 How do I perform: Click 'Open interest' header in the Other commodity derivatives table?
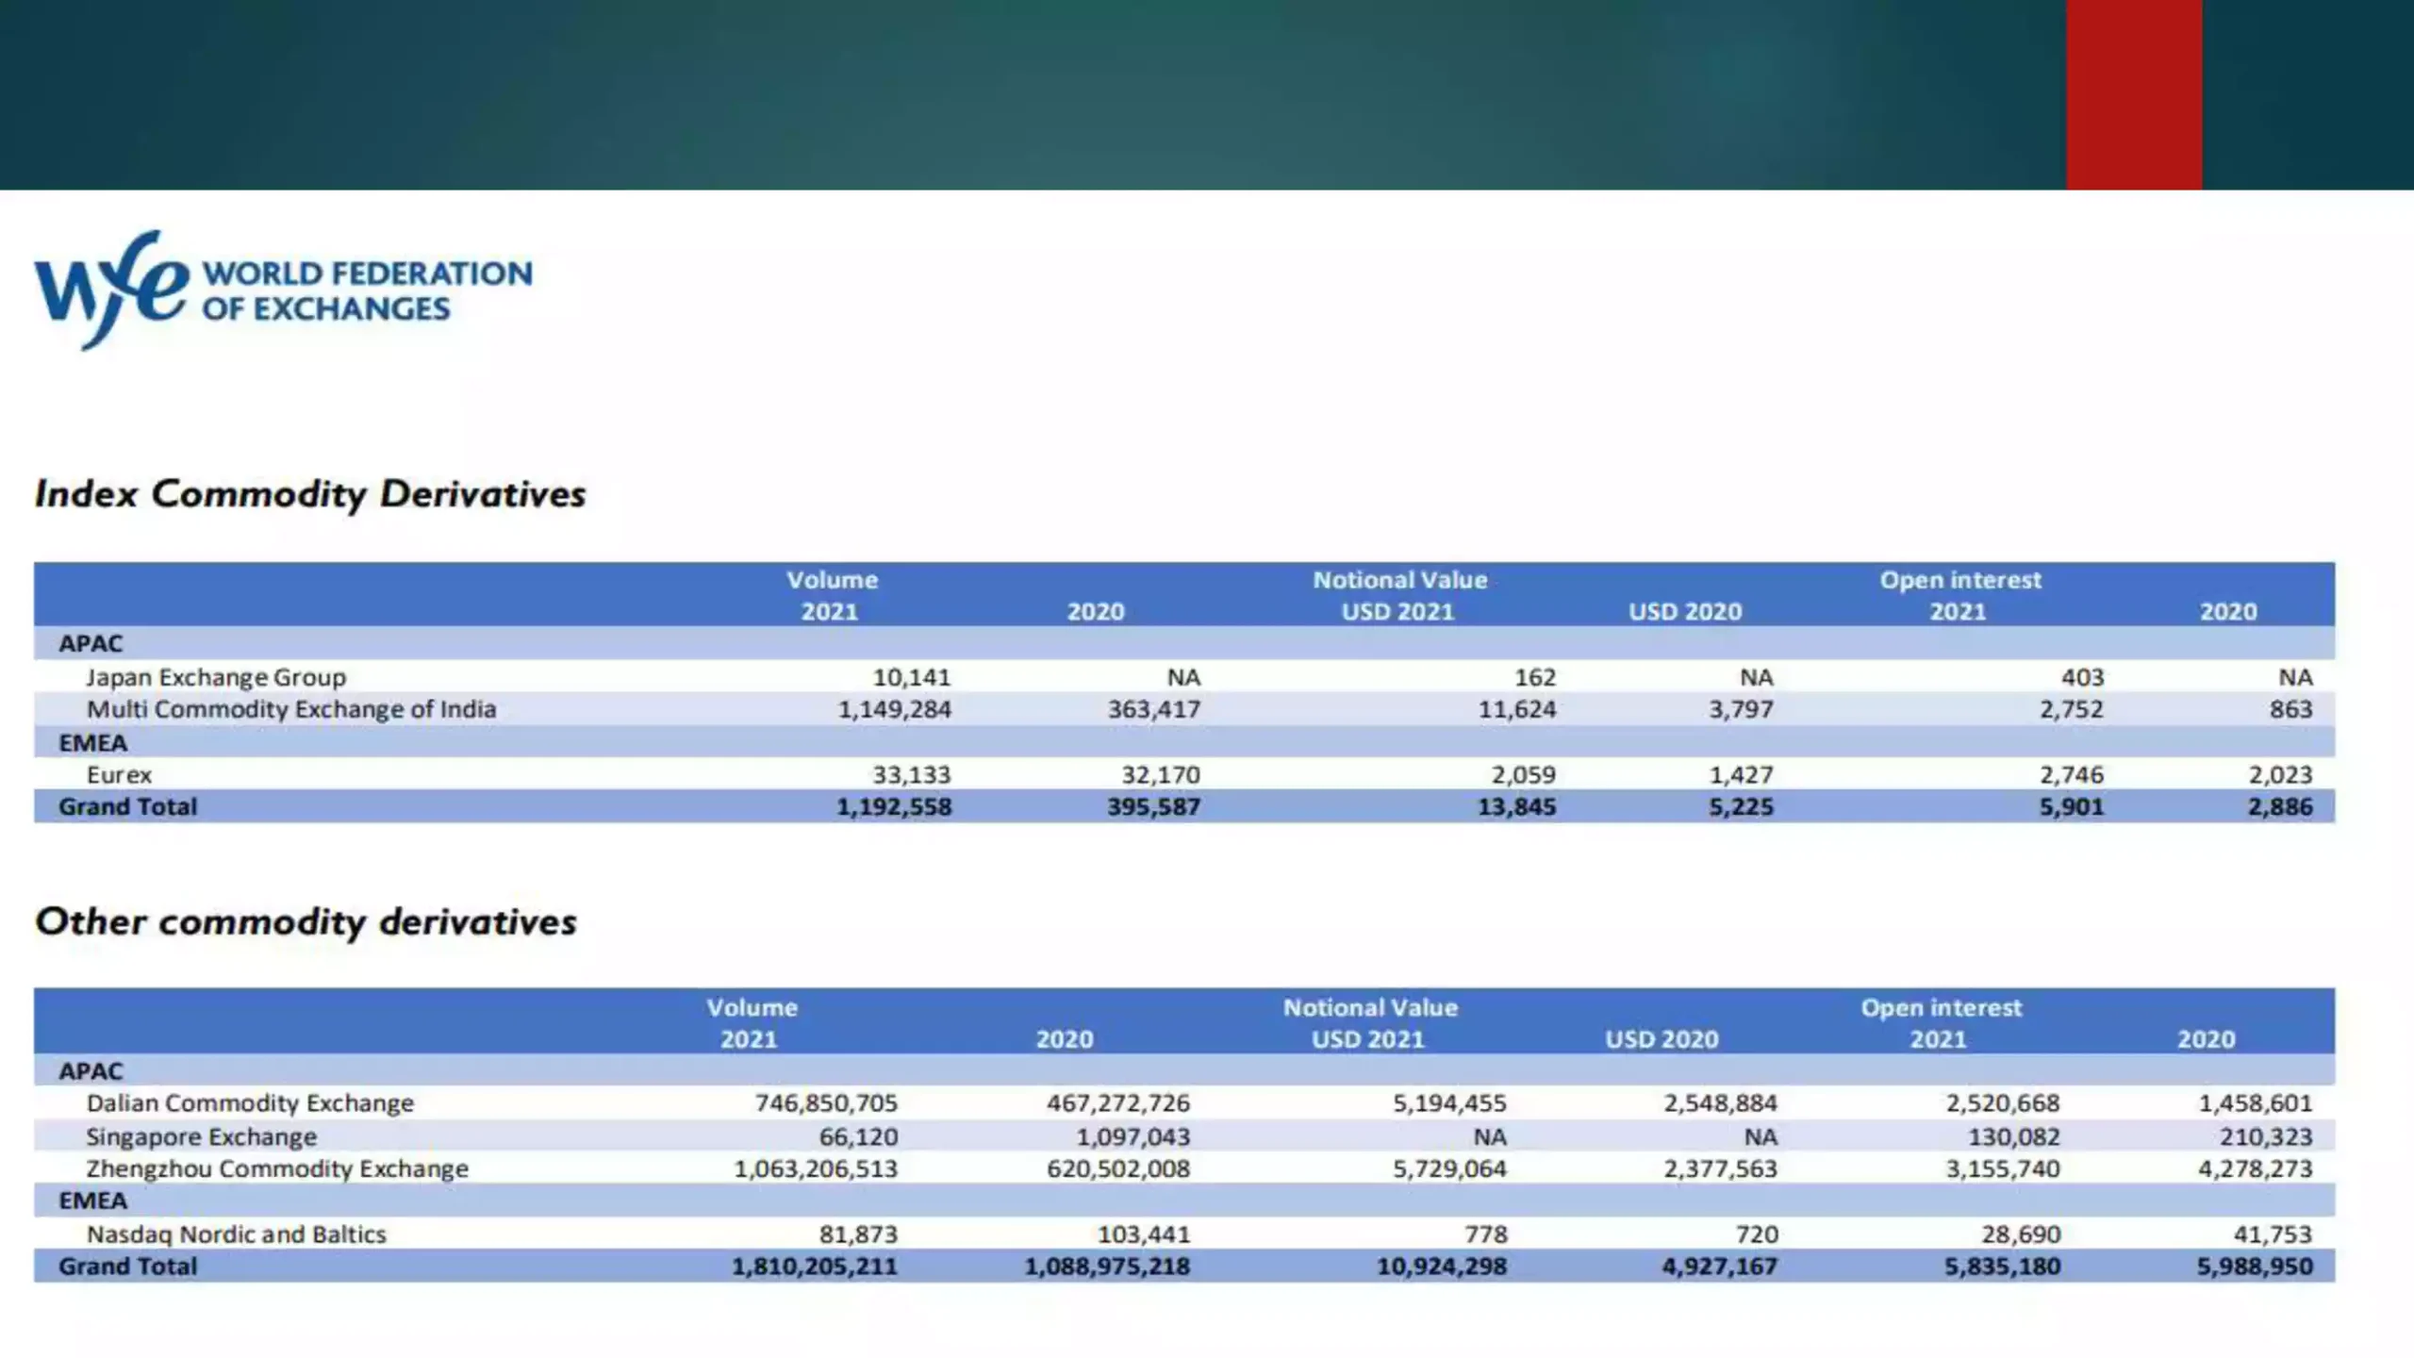[x=1942, y=1008]
